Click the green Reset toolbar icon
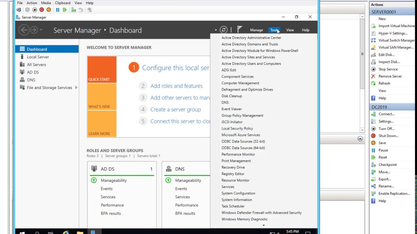Viewport: 417px width, 234px height. pyautogui.click(x=65, y=10)
